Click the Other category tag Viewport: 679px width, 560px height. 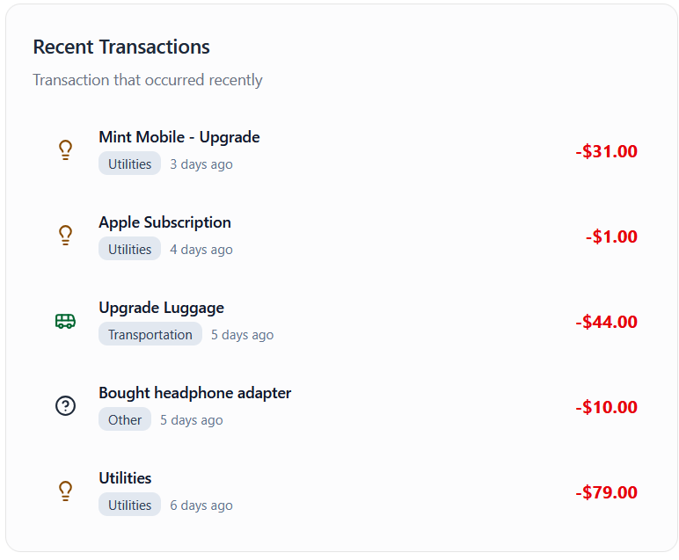click(125, 419)
